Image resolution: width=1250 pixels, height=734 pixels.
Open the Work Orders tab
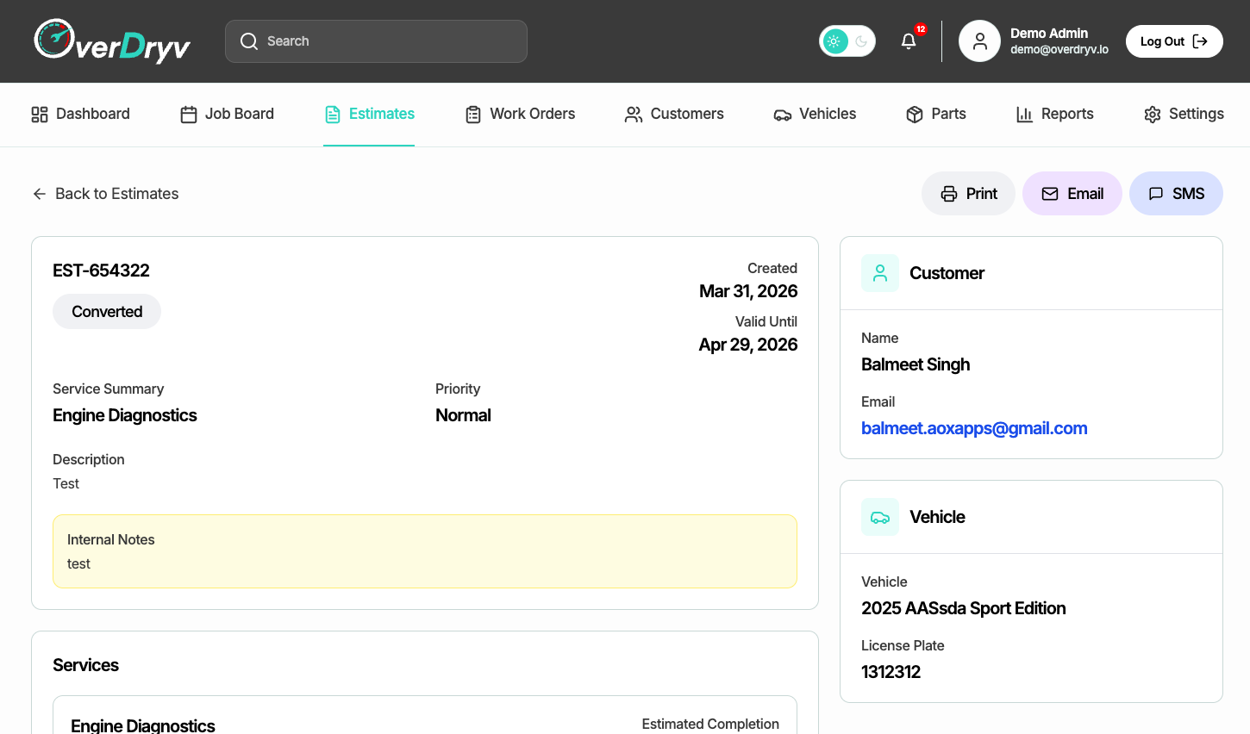pyautogui.click(x=520, y=114)
